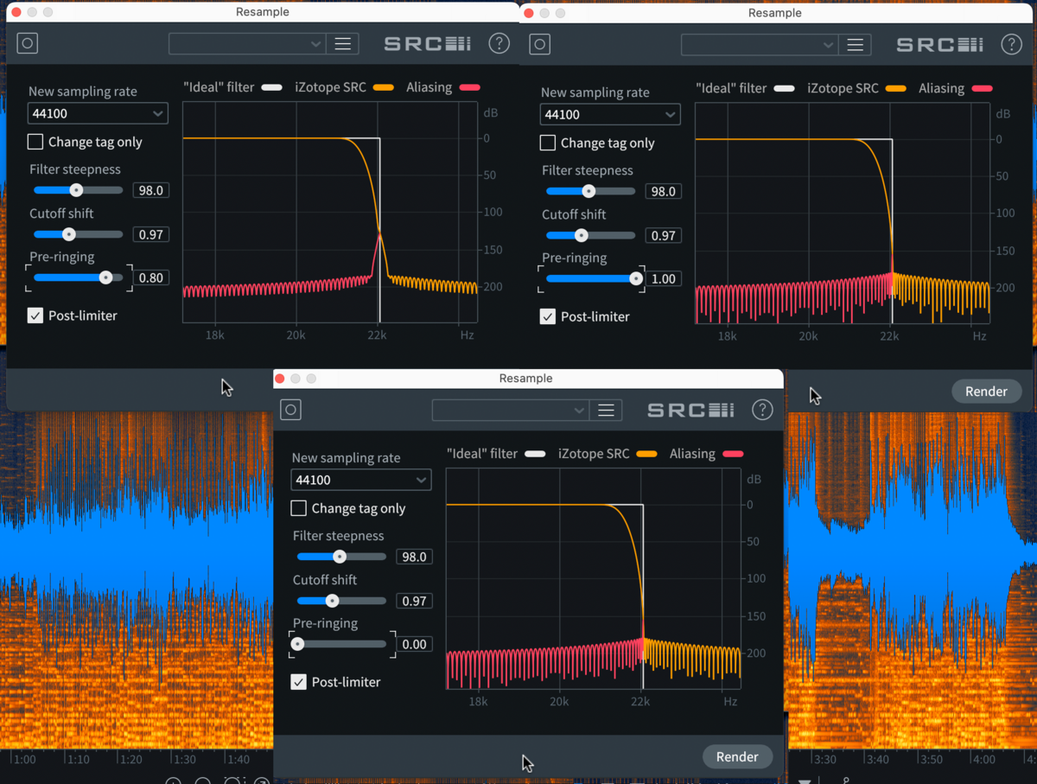Click iZotope SRC orange legend swatch in top-right window
The image size is (1037, 784).
(896, 88)
